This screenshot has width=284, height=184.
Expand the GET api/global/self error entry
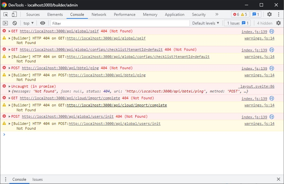(9, 31)
